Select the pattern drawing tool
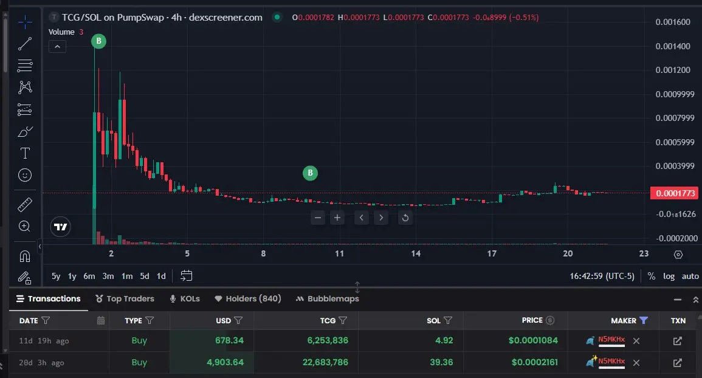 (25, 87)
